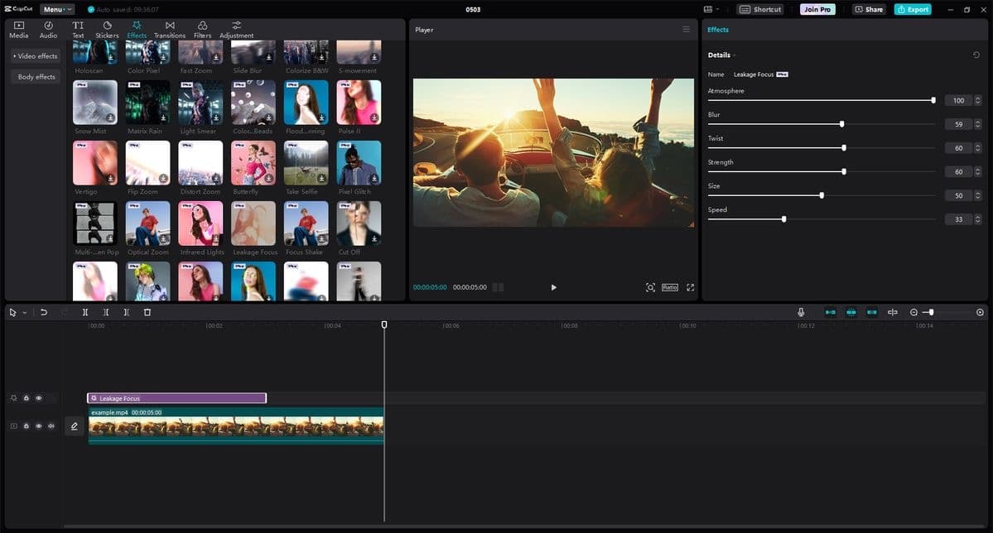993x533 pixels.
Task: Collapse the Video effects category
Action: point(36,56)
